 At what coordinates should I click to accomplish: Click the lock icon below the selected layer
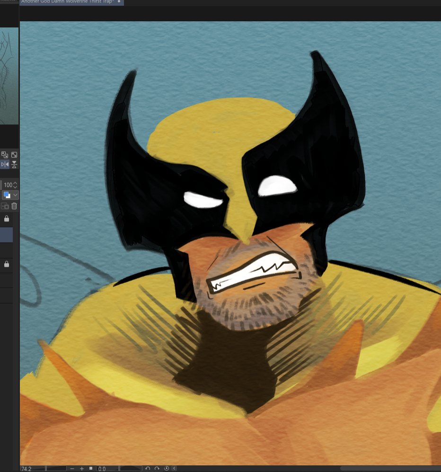[7, 264]
